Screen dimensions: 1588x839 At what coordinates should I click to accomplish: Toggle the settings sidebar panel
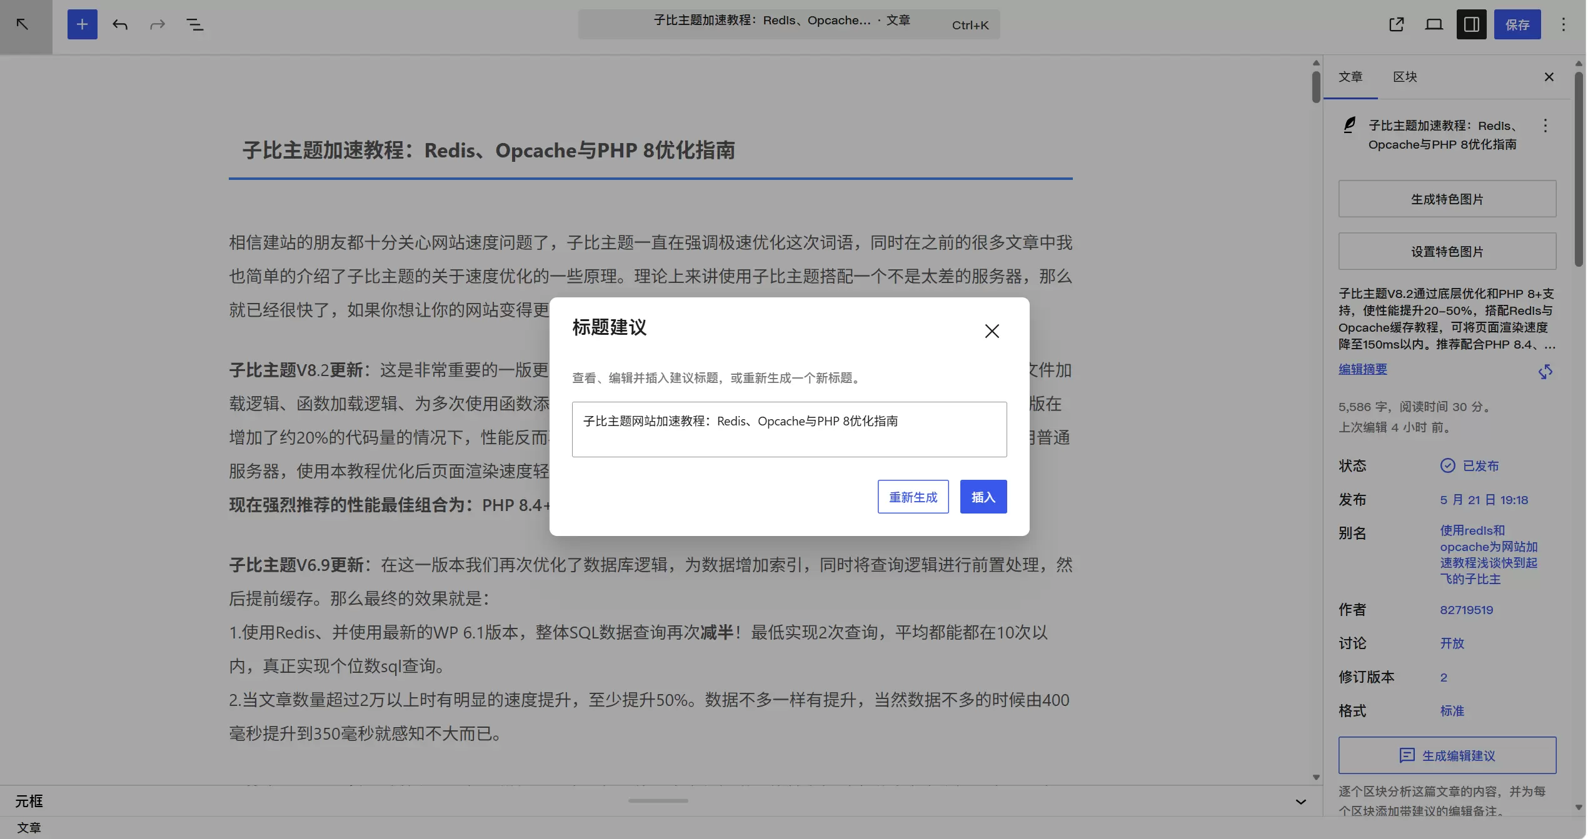(x=1471, y=25)
